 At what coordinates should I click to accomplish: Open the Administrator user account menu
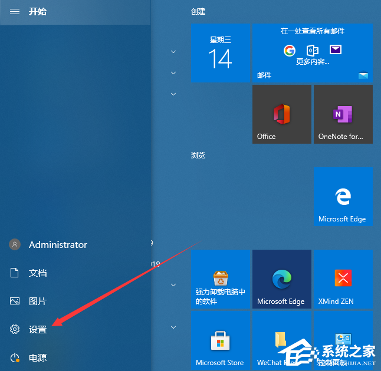click(x=57, y=244)
